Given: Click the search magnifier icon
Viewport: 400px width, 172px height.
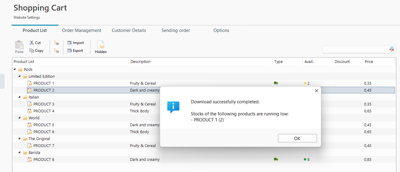Looking at the screenshot, I should (392, 49).
